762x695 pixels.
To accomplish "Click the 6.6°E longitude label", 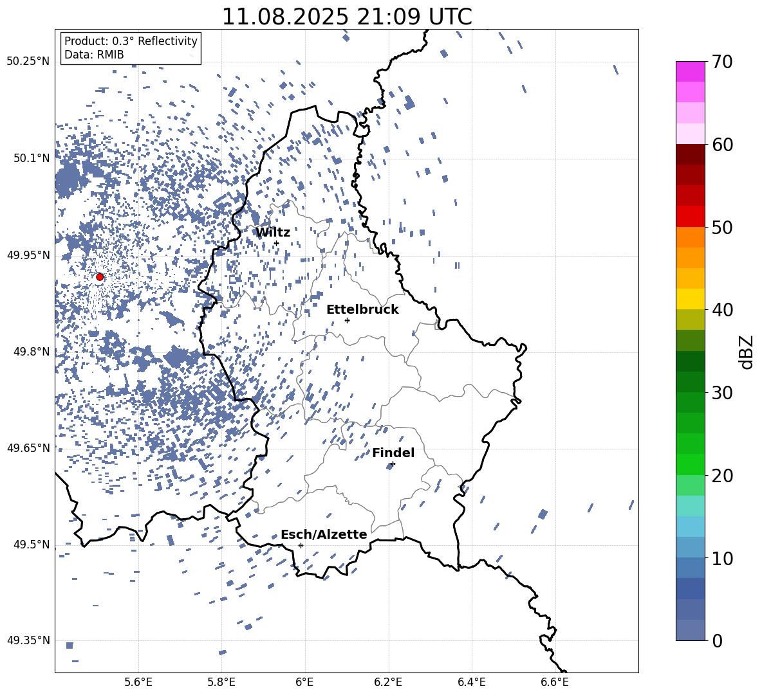I will (555, 683).
